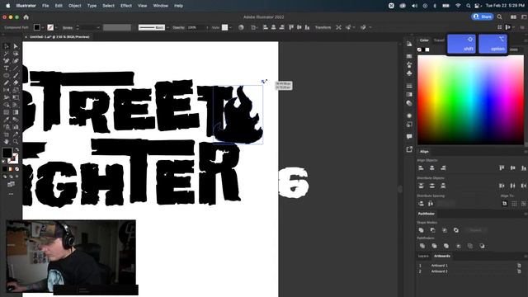Image resolution: width=528 pixels, height=297 pixels.
Task: Click the Stroke label in control bar
Action: click(68, 27)
